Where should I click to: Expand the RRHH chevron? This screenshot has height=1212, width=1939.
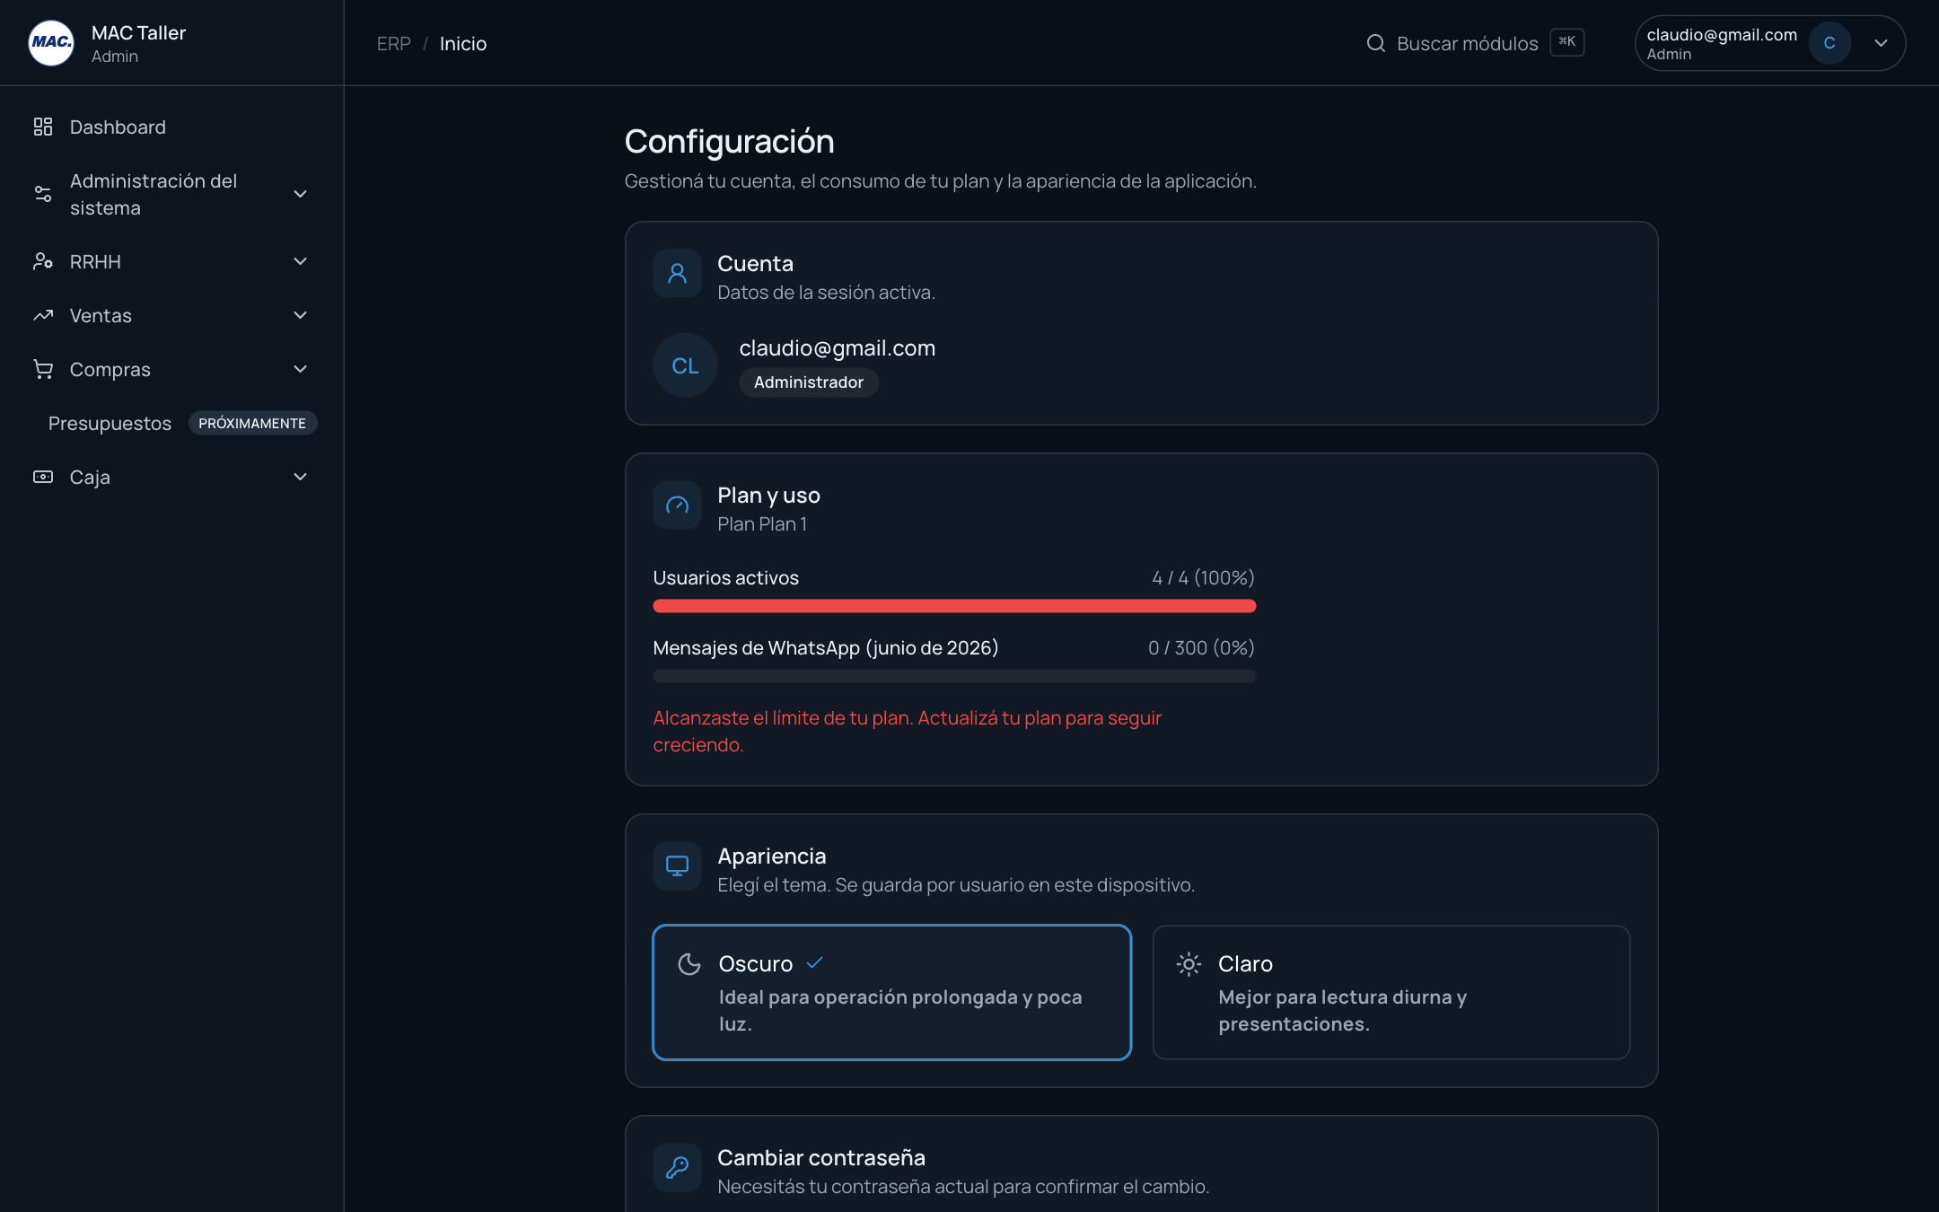[x=301, y=261]
